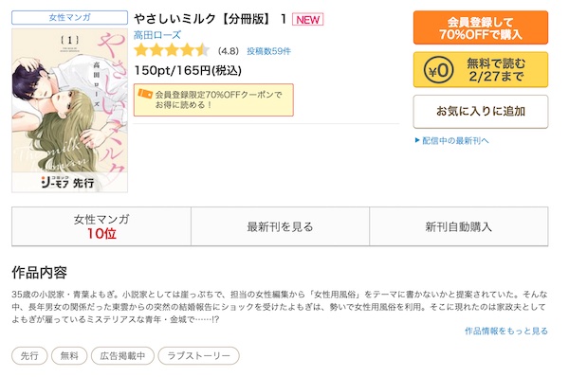The image size is (569, 377).
Task: Click the ¥0 coin icon
Action: 438,70
